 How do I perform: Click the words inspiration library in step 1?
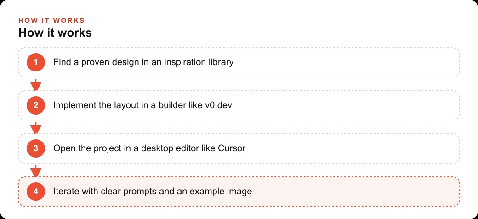tap(199, 62)
